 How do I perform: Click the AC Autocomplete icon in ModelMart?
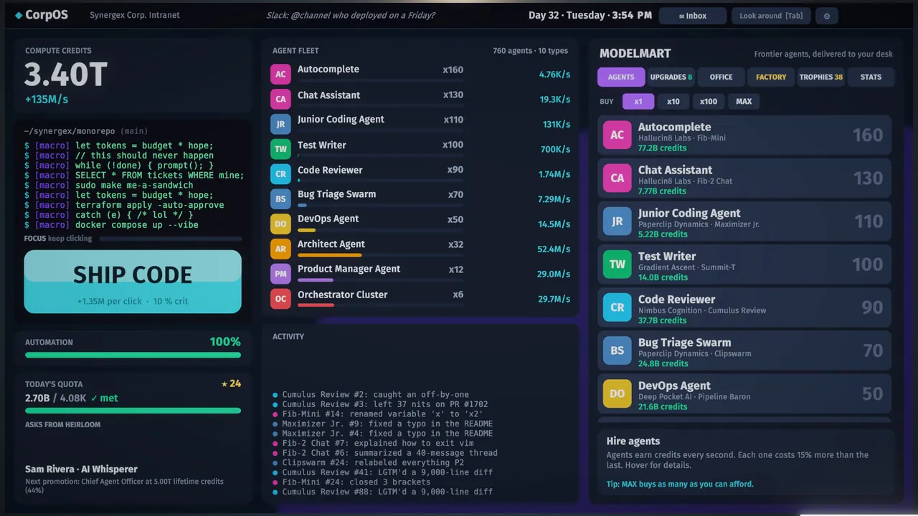[617, 135]
